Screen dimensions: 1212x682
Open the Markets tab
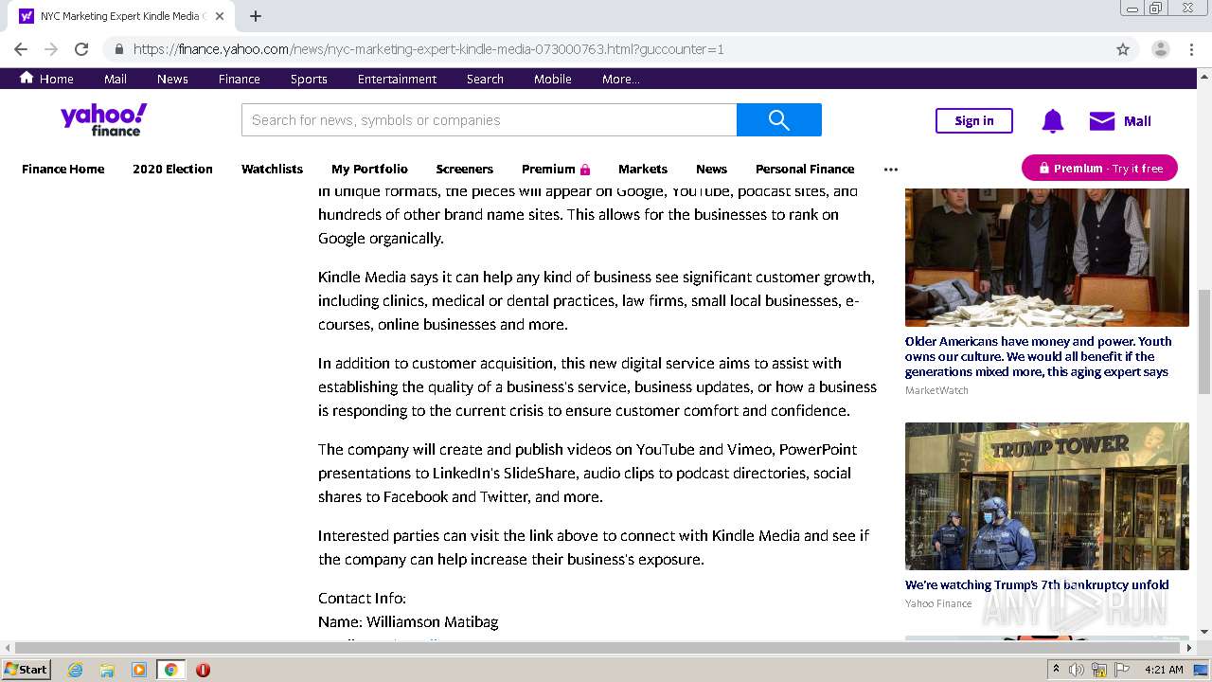[643, 169]
